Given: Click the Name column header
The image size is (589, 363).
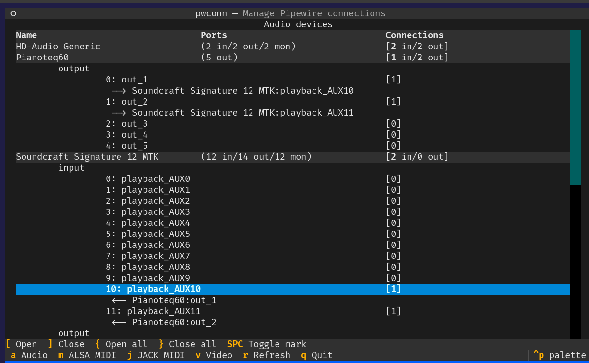Looking at the screenshot, I should (x=26, y=35).
